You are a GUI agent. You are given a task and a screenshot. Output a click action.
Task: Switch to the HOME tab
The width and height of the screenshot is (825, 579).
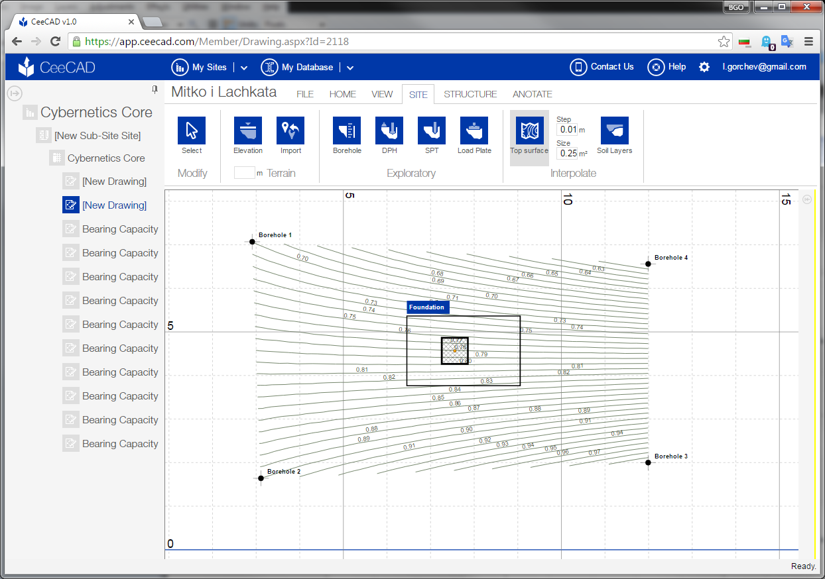click(343, 94)
